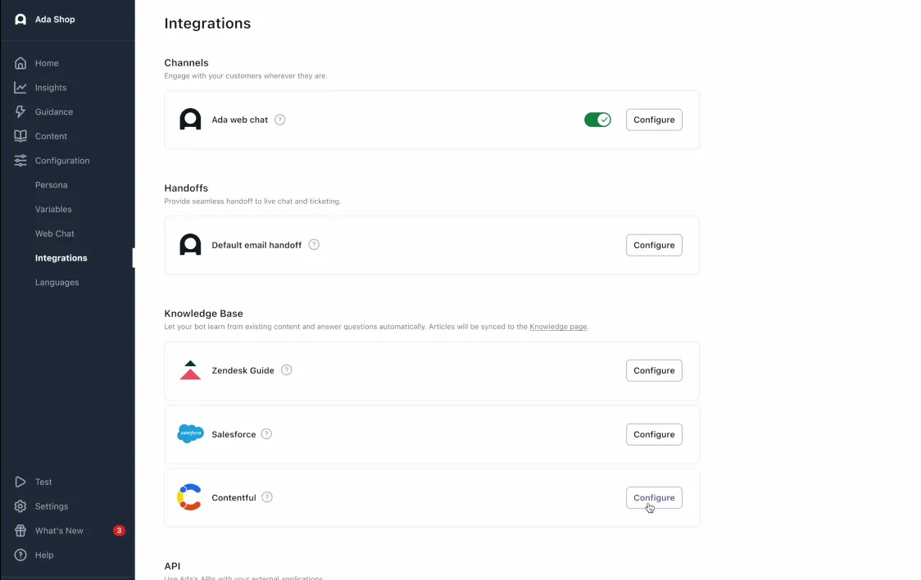The height and width of the screenshot is (580, 921).
Task: Configure Default email handoff
Action: tap(654, 245)
